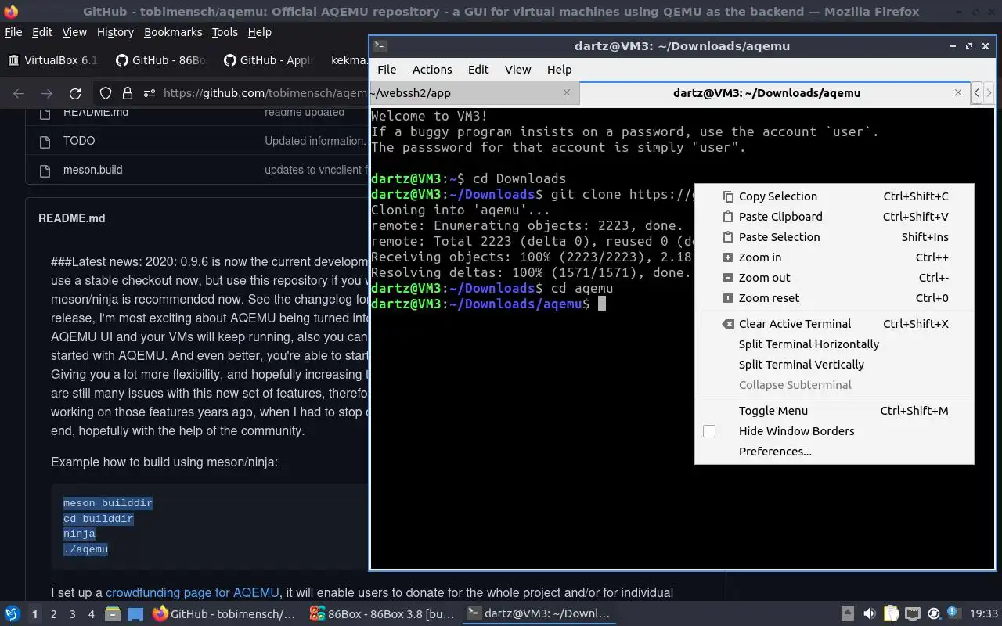Image resolution: width=1002 pixels, height=626 pixels.
Task: Choose Zoom reset in context menu
Action: tap(834, 298)
